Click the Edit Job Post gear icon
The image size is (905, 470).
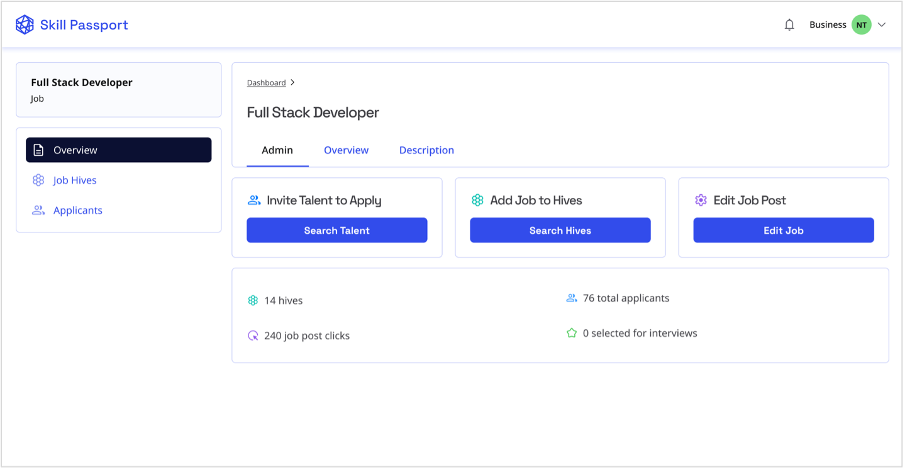tap(701, 200)
